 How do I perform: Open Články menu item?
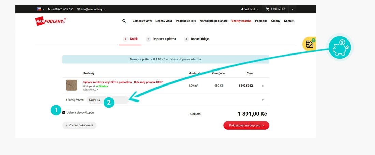[275, 21]
